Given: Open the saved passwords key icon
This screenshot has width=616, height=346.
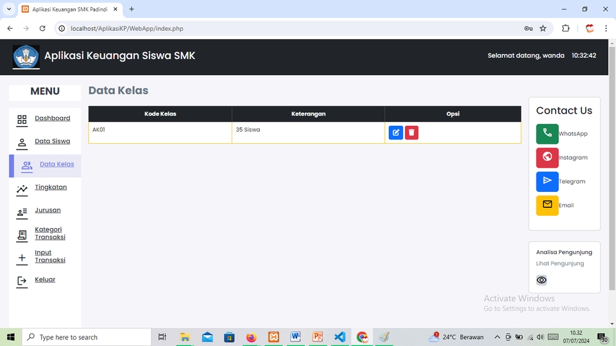Looking at the screenshot, I should coord(528,28).
